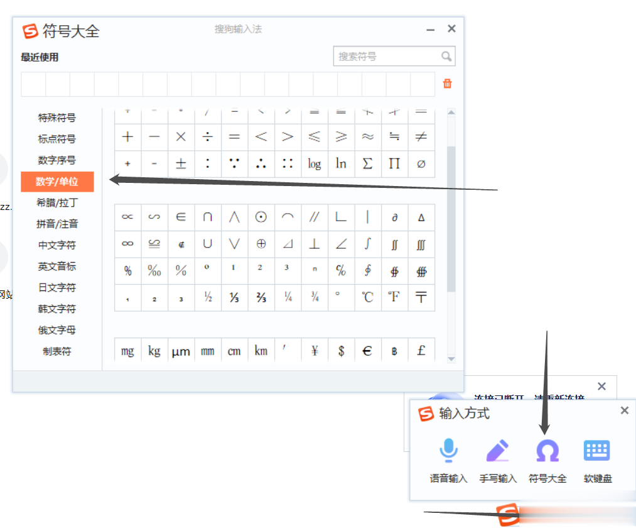Screen dimensions: 636x528
Task: Select the 英文音标 category
Action: [57, 267]
